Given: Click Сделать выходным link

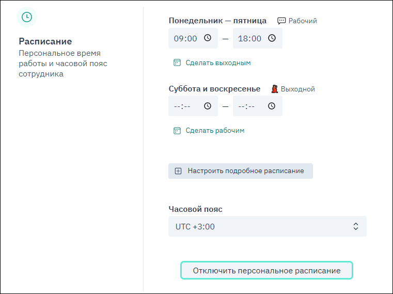Looking at the screenshot, I should [x=218, y=63].
